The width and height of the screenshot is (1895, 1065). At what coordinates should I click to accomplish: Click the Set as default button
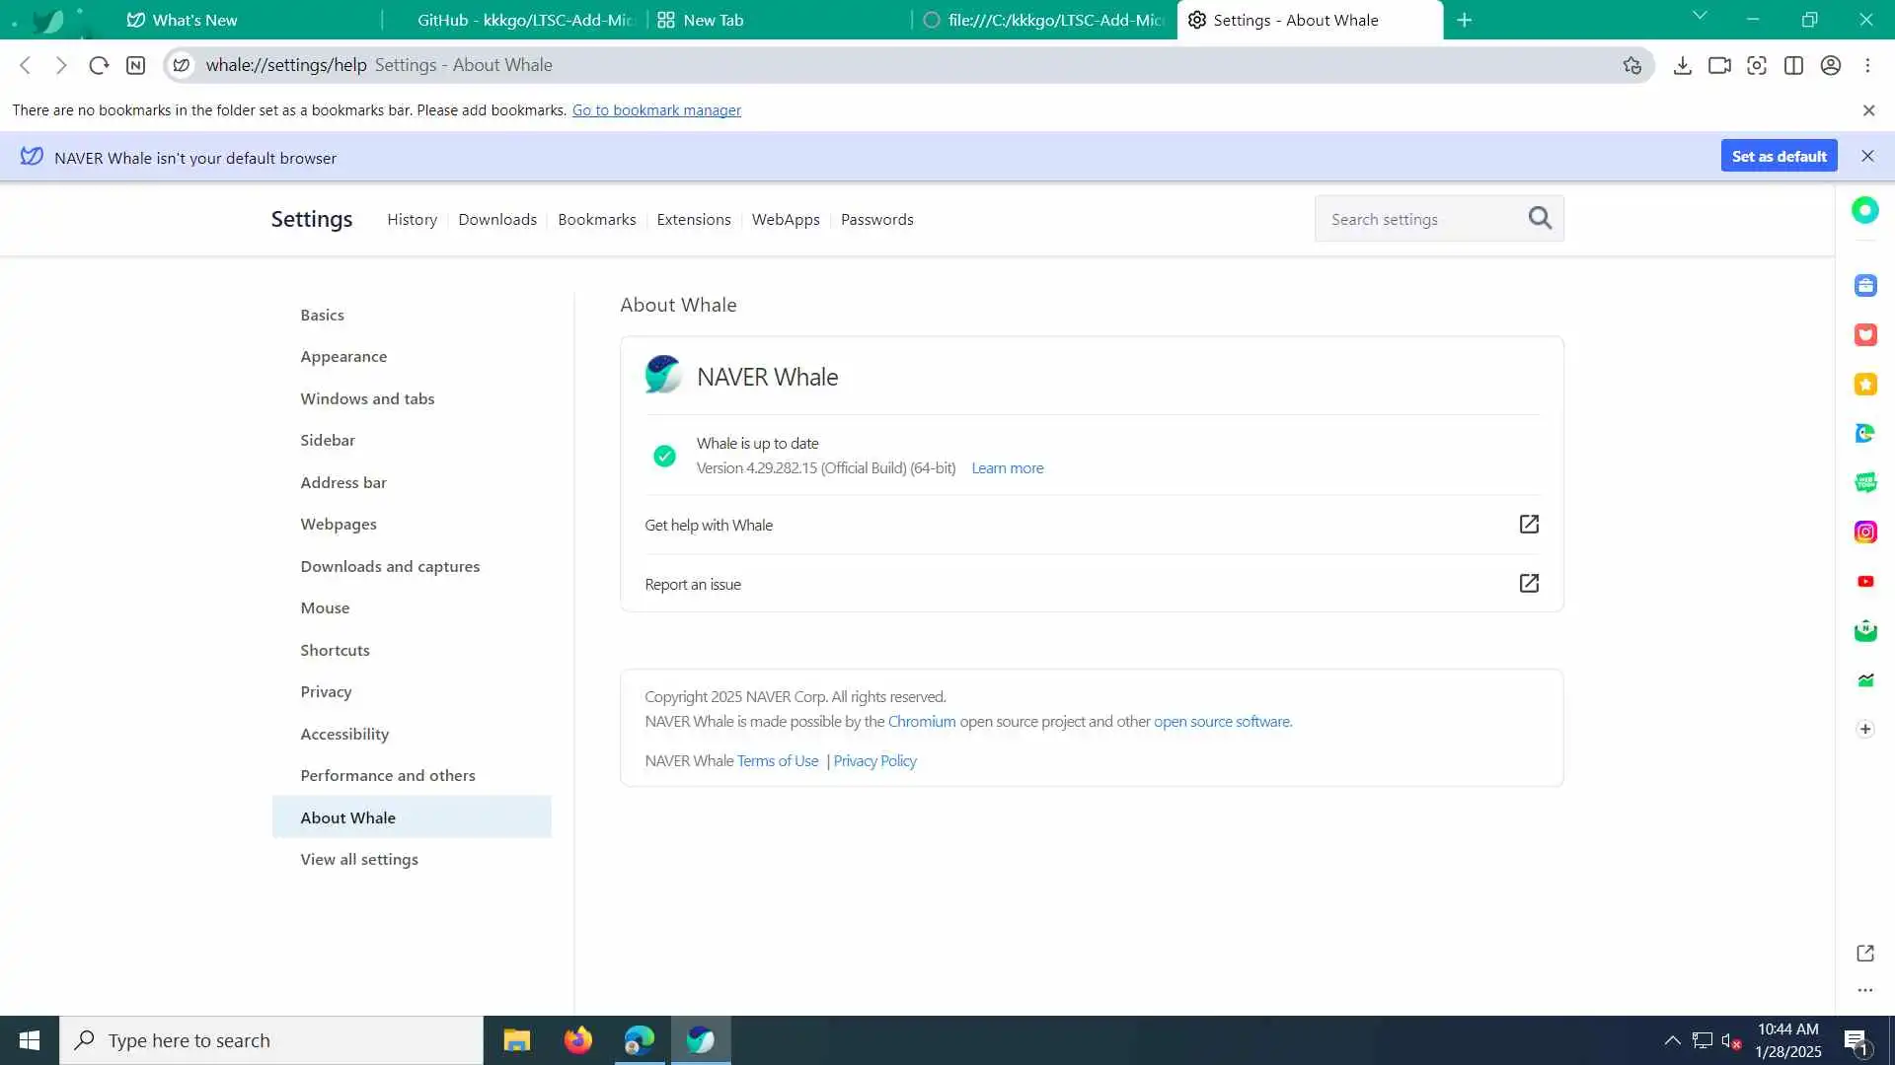tap(1779, 156)
